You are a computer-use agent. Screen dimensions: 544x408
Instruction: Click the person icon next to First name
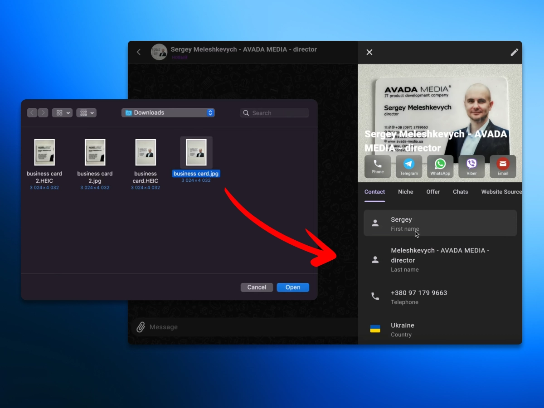click(375, 223)
